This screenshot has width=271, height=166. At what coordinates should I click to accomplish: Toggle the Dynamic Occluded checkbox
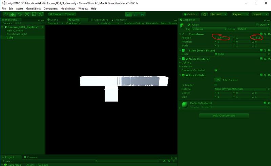point(216,70)
